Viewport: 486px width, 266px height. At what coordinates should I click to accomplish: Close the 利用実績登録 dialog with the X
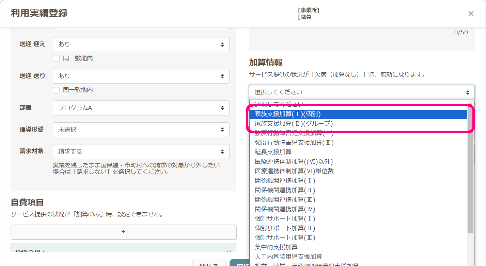(x=471, y=14)
